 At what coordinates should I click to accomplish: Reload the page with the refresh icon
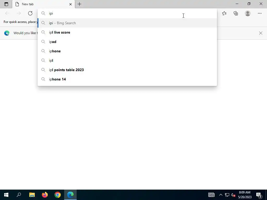30,13
